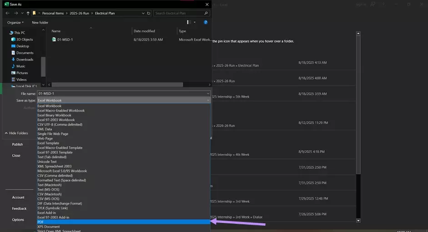Open 4th Week folder in Excel list
This screenshot has height=232, width=428.
click(284, 151)
